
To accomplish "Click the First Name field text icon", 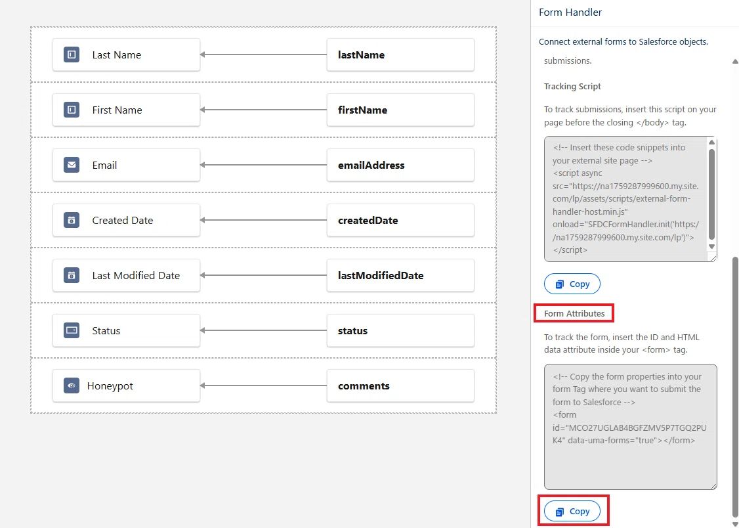I will [72, 110].
